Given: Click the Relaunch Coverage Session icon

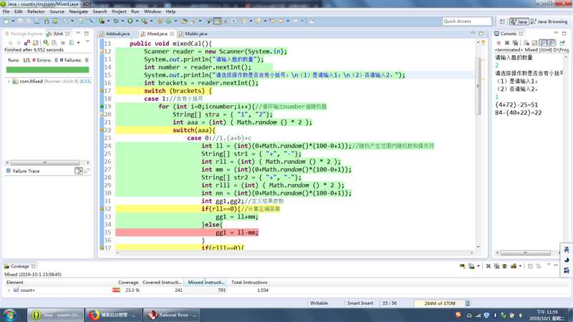Looking at the screenshot, I should pos(462,266).
